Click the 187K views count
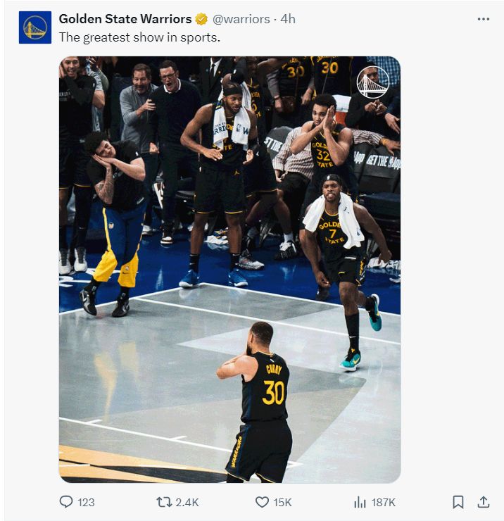Image resolution: width=504 pixels, height=521 pixels. pos(383,502)
